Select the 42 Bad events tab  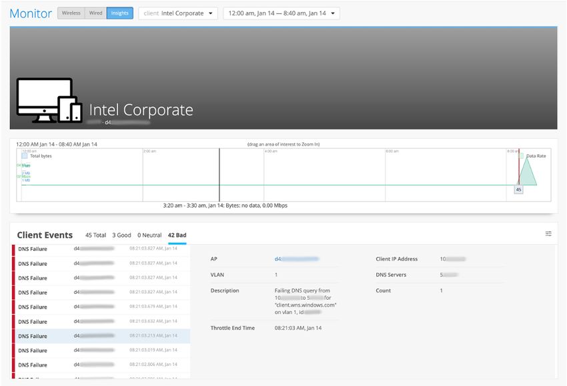(x=177, y=235)
